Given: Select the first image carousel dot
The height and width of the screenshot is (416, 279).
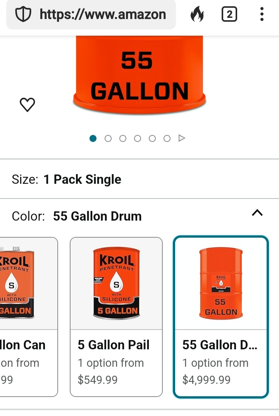Looking at the screenshot, I should coord(93,138).
